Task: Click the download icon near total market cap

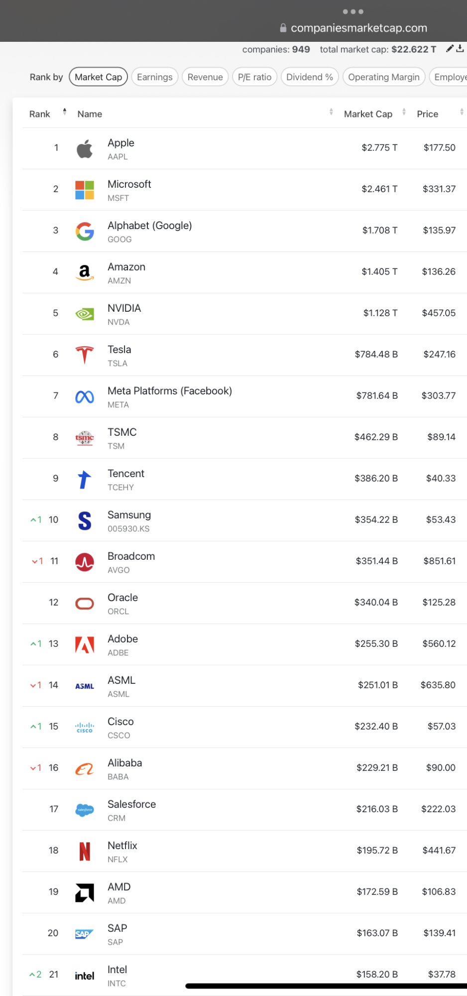Action: 460,48
